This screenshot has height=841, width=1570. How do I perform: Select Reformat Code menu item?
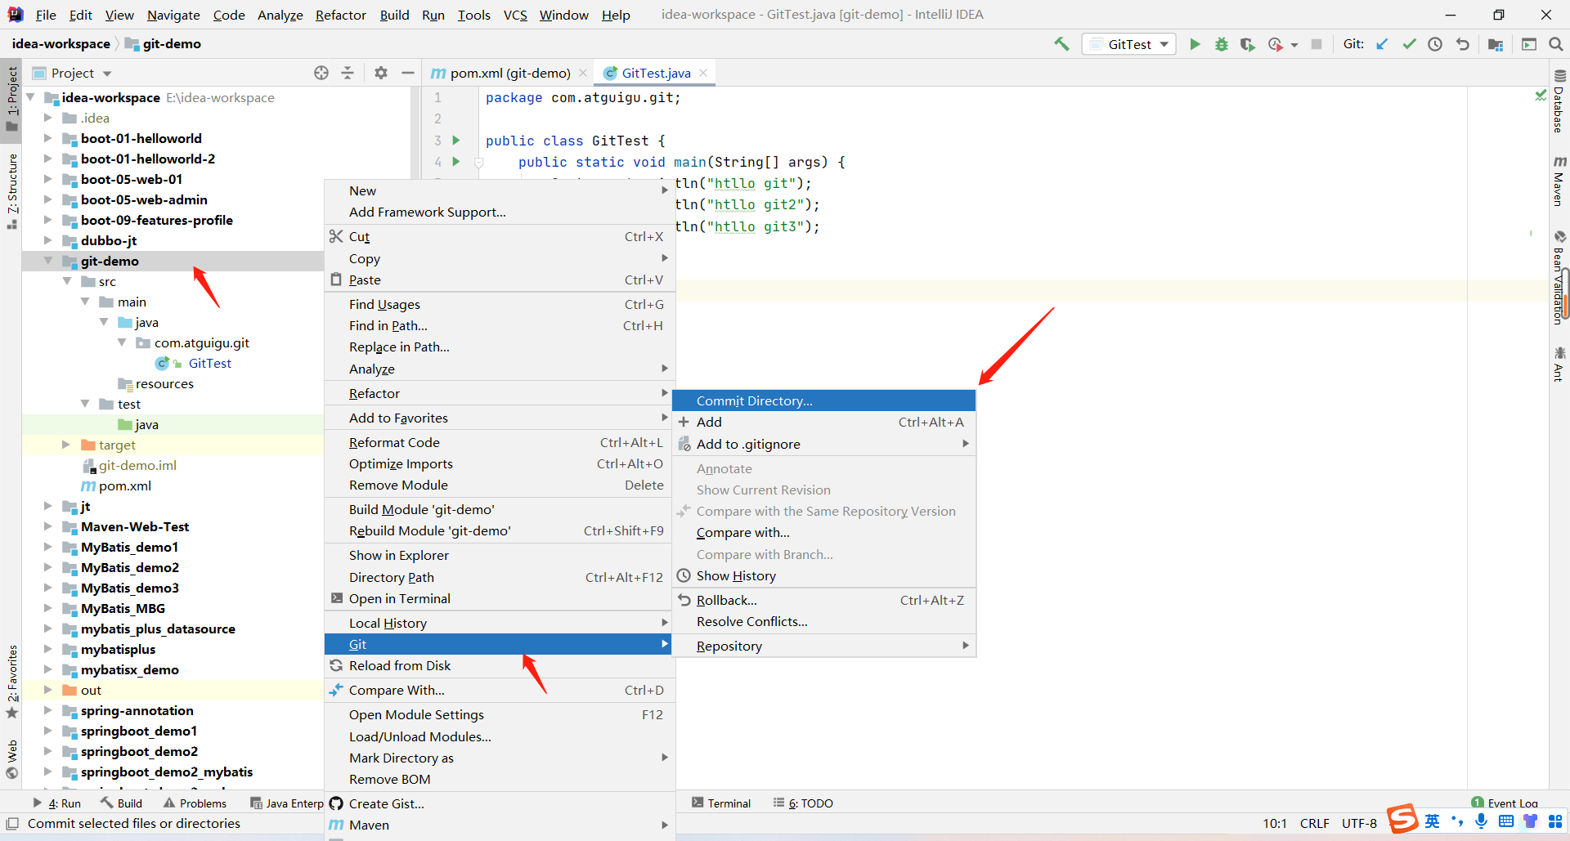point(499,442)
